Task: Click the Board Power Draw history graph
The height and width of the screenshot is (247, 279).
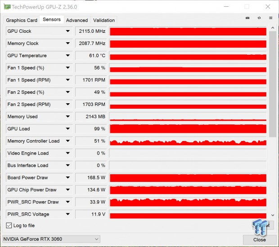Action: pyautogui.click(x=188, y=177)
